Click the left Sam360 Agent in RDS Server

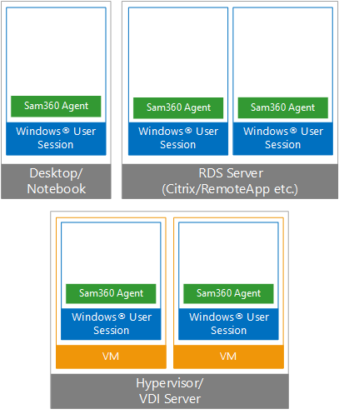click(178, 107)
